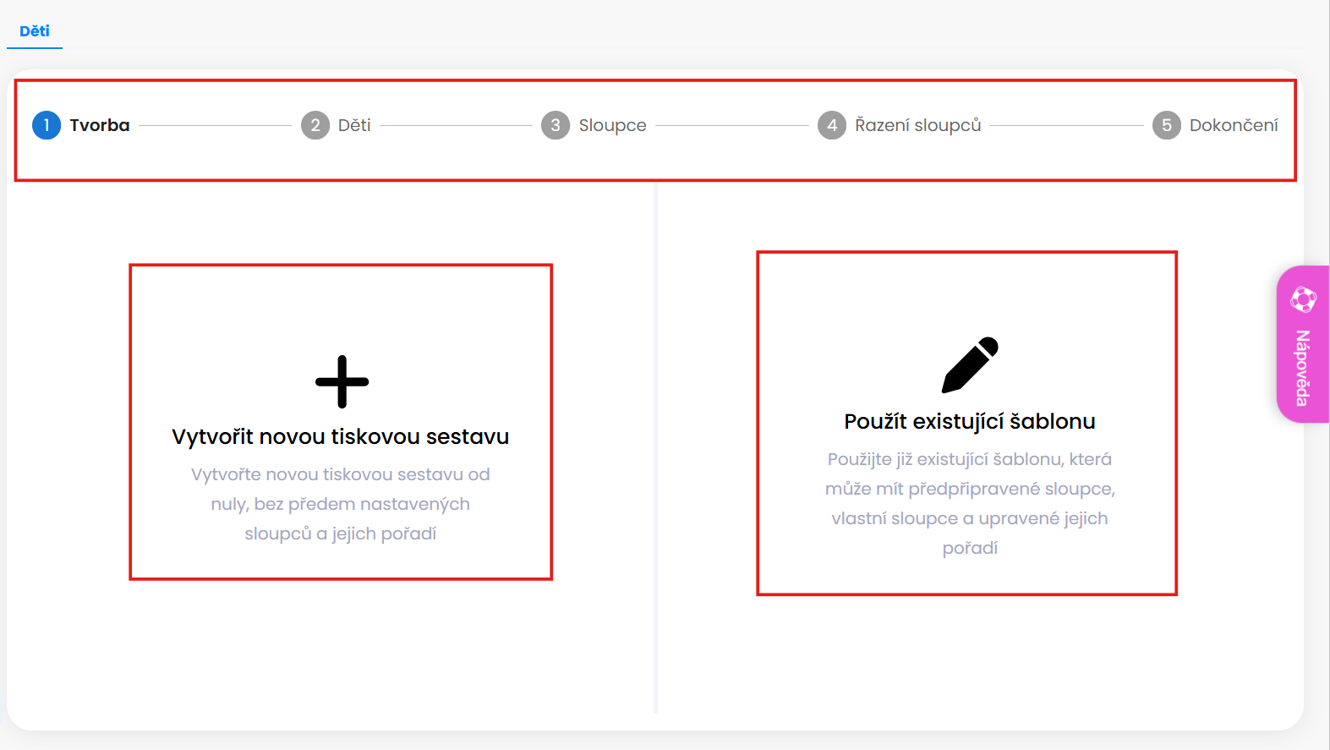Viewport: 1330px width, 750px height.
Task: Click the pencil icon for existing template
Action: point(970,365)
